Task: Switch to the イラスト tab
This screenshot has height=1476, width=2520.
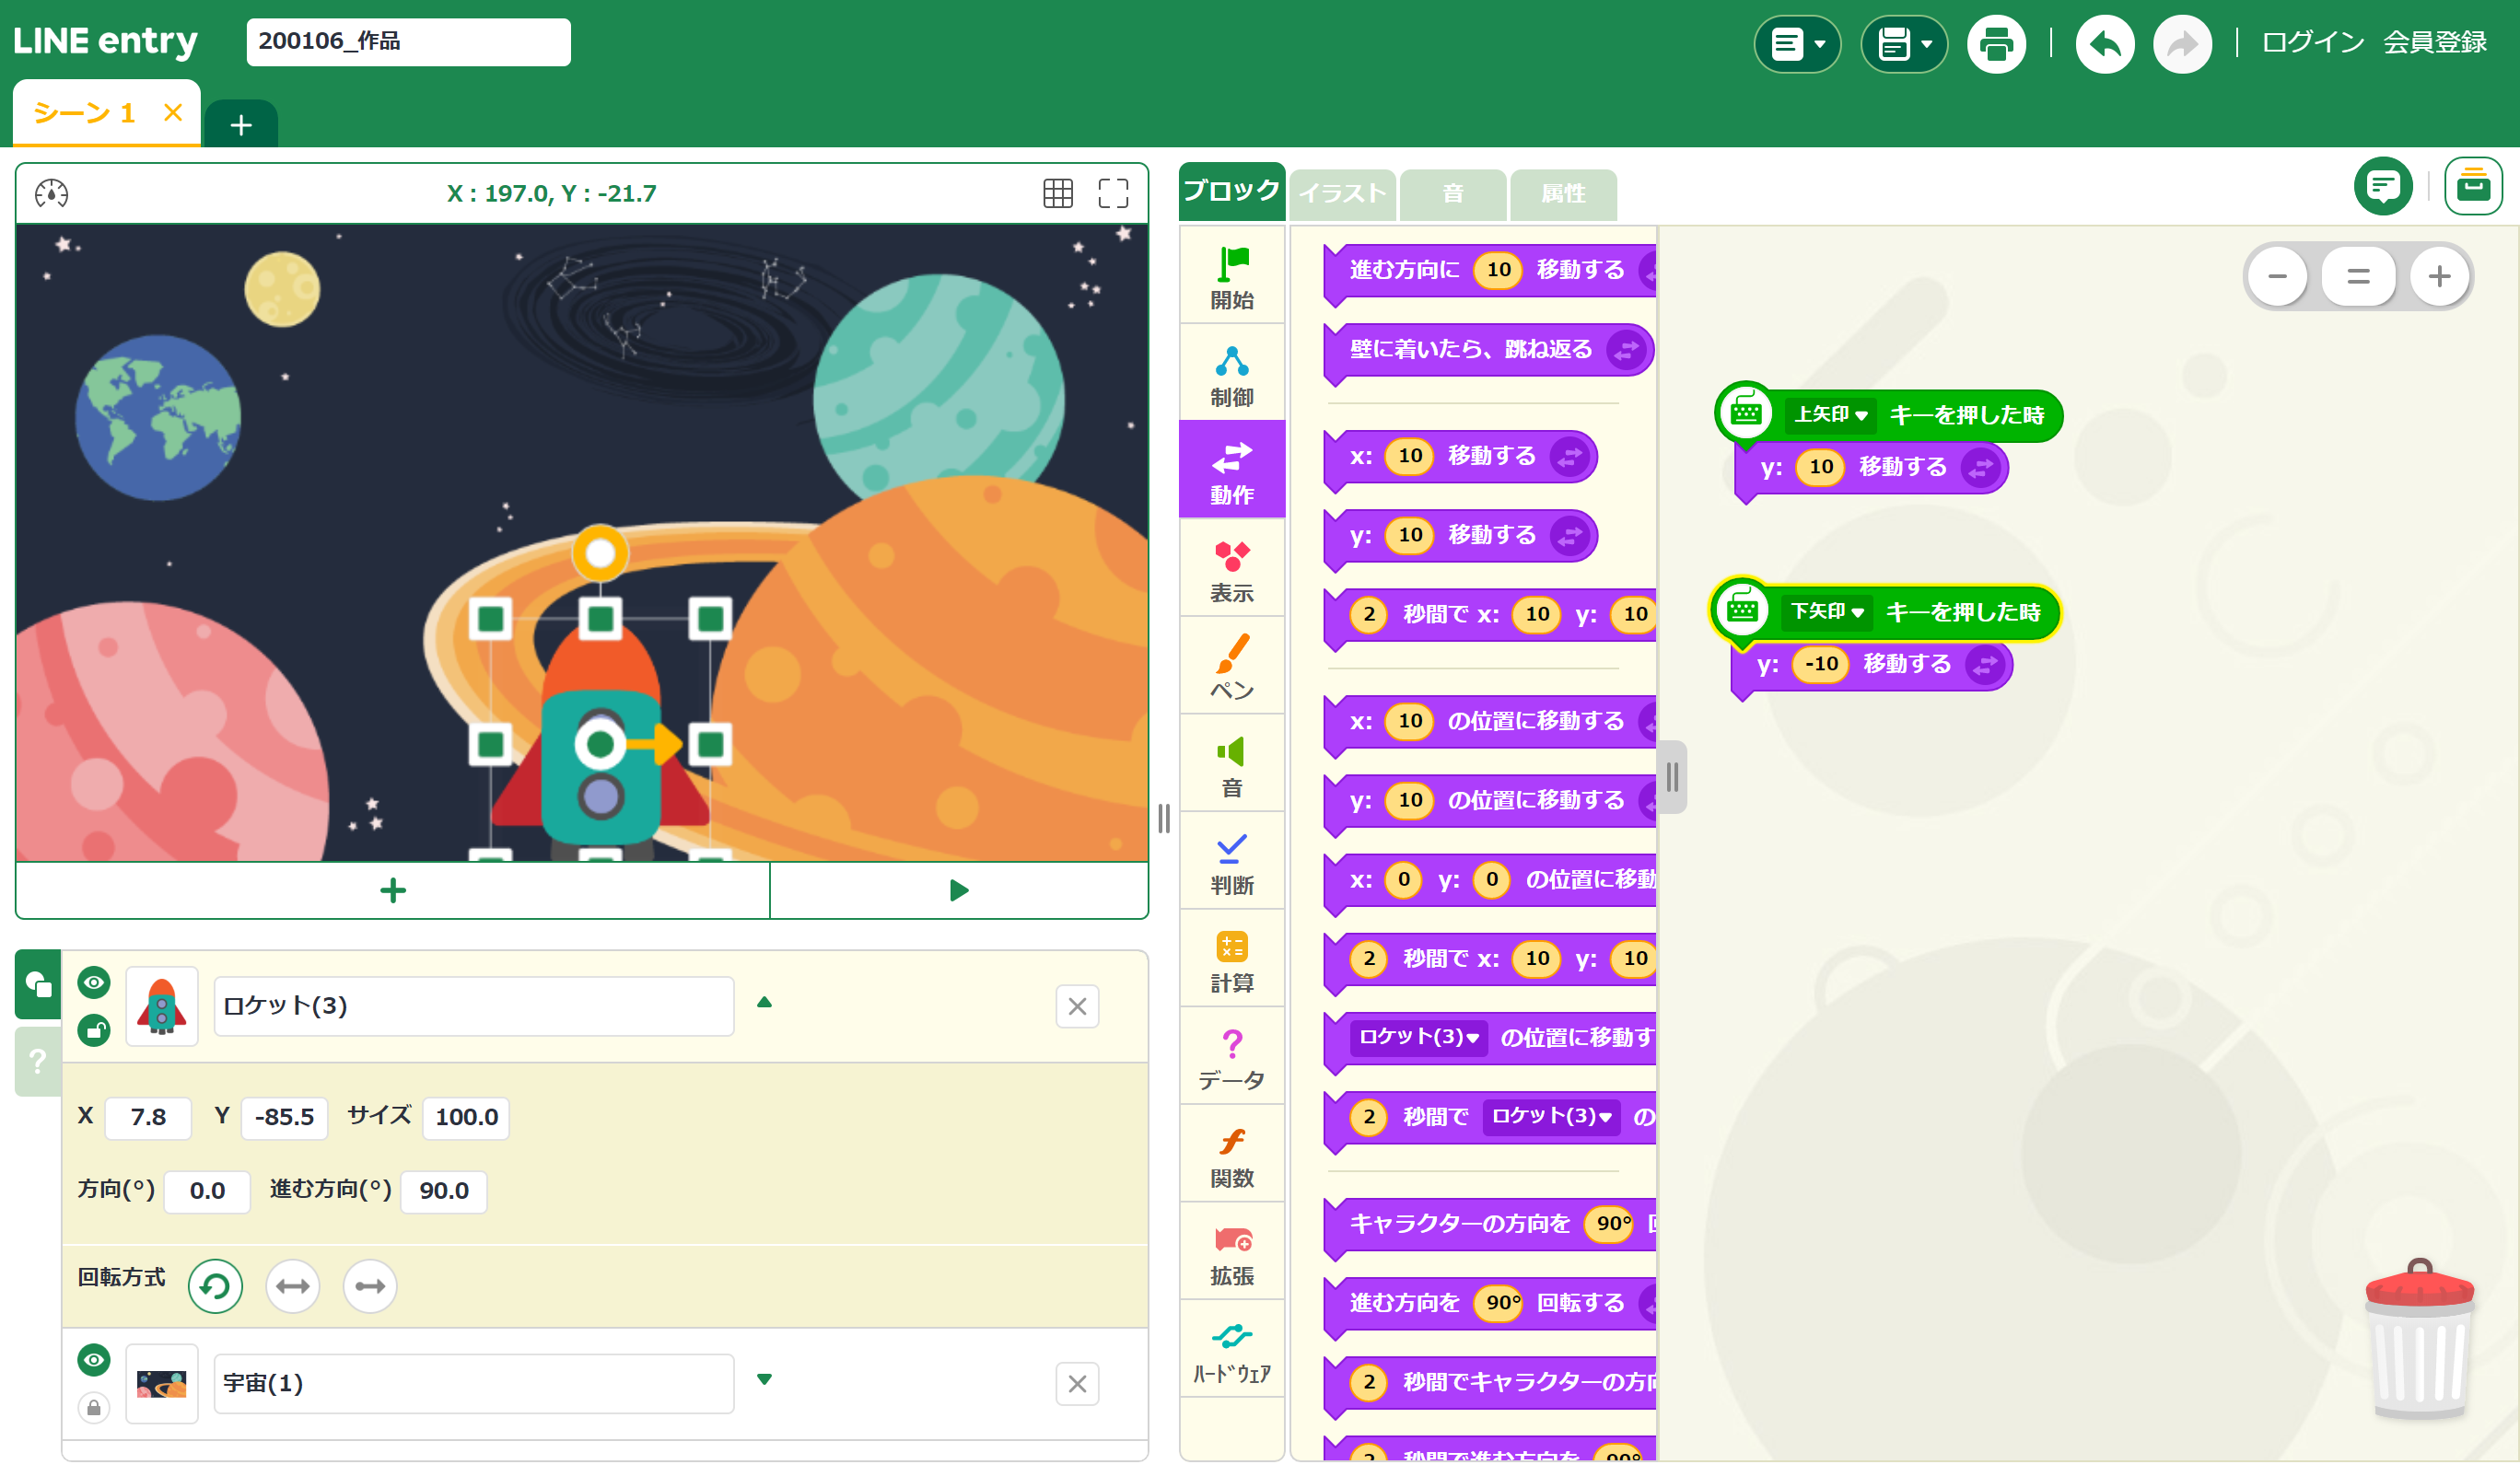Action: [1342, 193]
